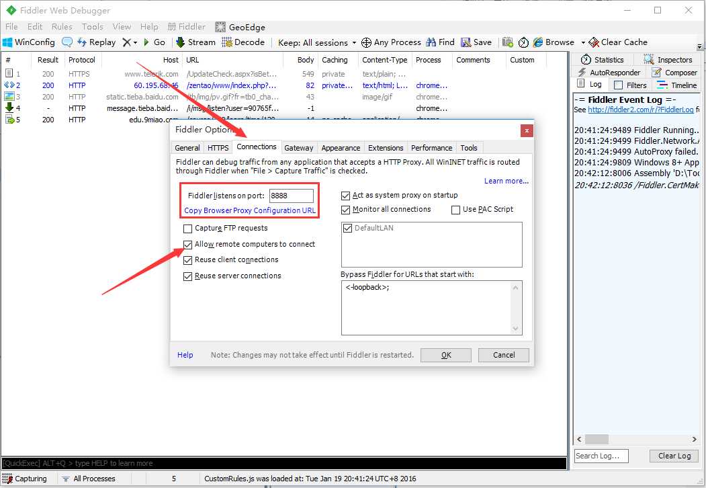706x488 pixels.
Task: Uncheck Allow remote computers to connect
Action: [188, 244]
